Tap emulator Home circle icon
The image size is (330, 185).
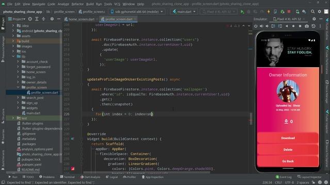pyautogui.click(x=293, y=26)
